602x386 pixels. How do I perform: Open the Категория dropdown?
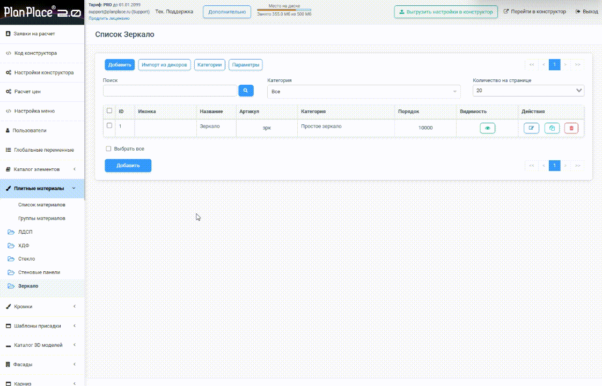tap(364, 91)
